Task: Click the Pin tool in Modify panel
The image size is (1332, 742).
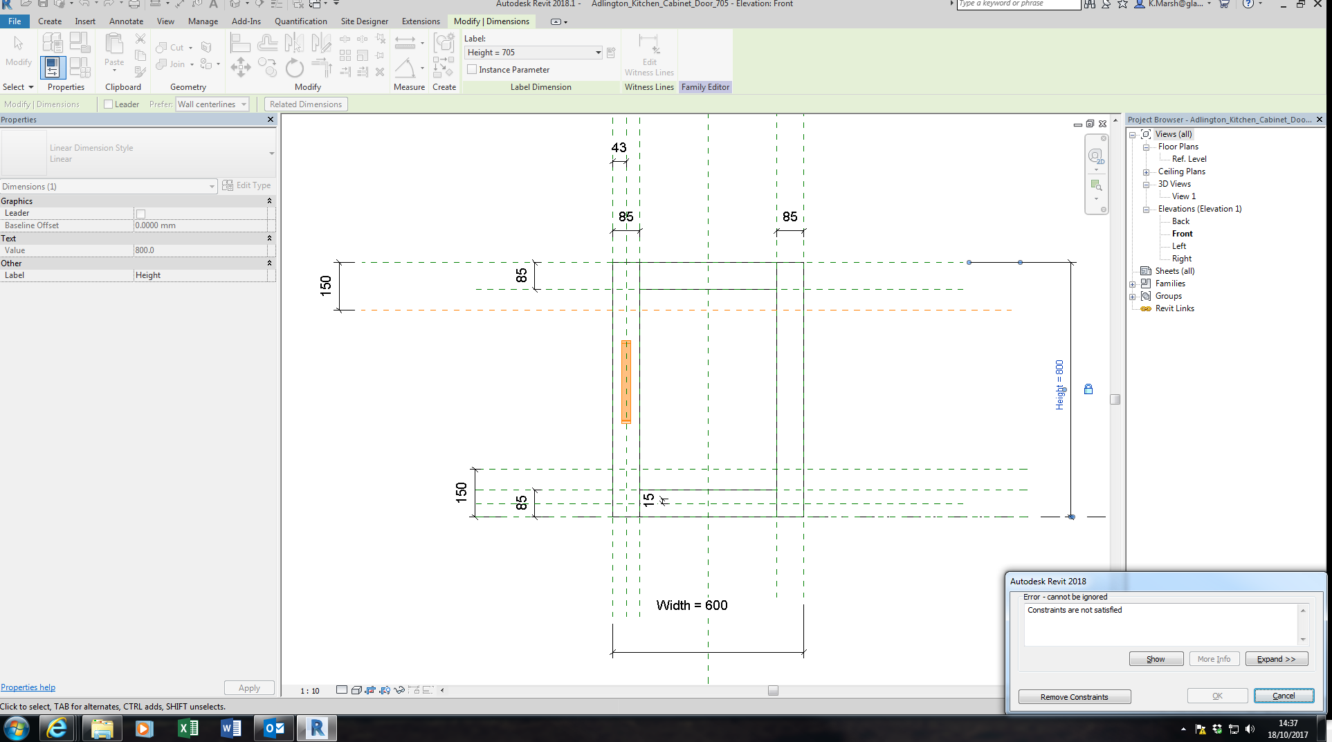Action: coord(381,55)
